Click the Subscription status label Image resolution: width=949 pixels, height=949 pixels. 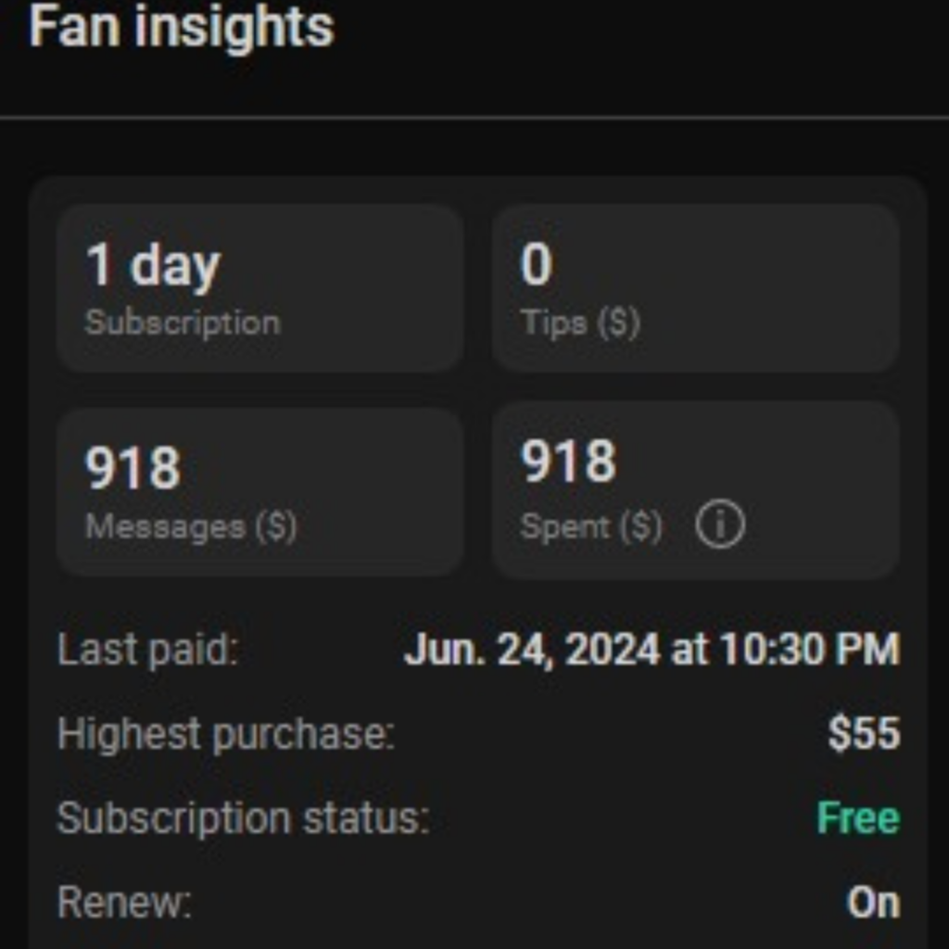[244, 818]
